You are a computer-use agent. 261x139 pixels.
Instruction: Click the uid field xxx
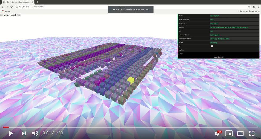(x=234, y=31)
